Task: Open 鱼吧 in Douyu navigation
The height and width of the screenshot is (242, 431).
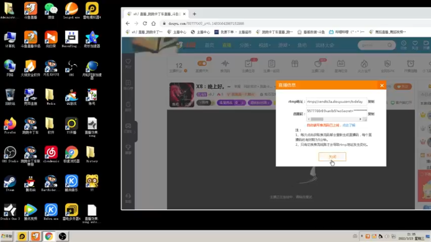Action: pos(302,45)
